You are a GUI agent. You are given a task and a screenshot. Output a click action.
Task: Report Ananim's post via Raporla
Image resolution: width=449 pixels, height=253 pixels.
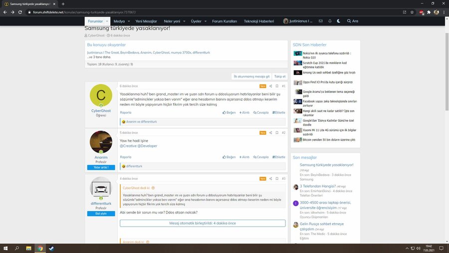coord(125,157)
